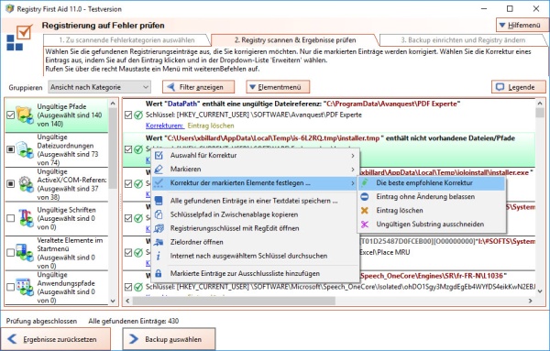Expand arrow of 'Korrektur der markierten Elemente festlegen'
The image size is (550, 351).
click(x=353, y=183)
